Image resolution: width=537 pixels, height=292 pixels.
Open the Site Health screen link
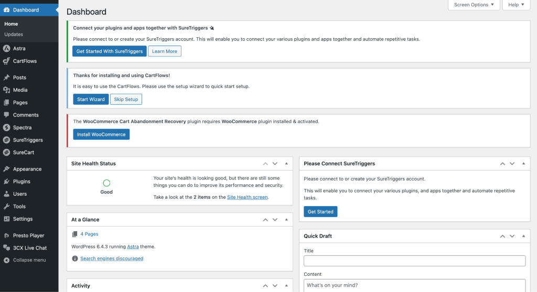point(247,197)
